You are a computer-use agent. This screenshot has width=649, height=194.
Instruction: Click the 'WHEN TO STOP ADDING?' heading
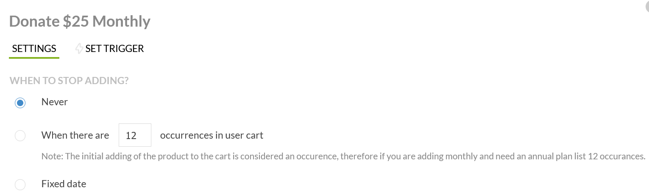(x=69, y=80)
